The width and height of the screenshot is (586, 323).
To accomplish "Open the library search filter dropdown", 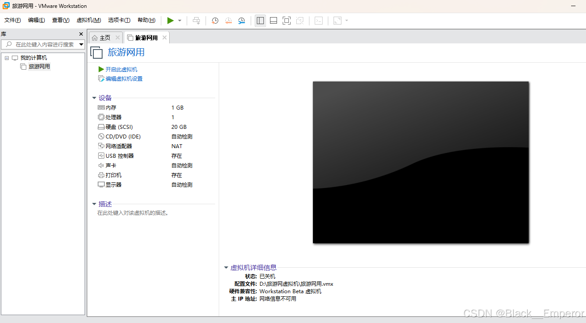I will point(81,44).
